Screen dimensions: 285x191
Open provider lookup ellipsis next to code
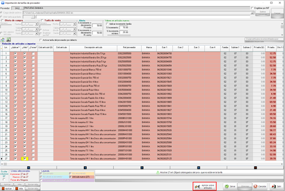pos(22,8)
